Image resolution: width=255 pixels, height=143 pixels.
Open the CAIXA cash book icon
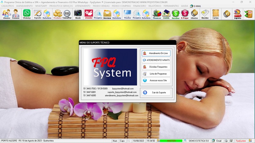coord(166,14)
